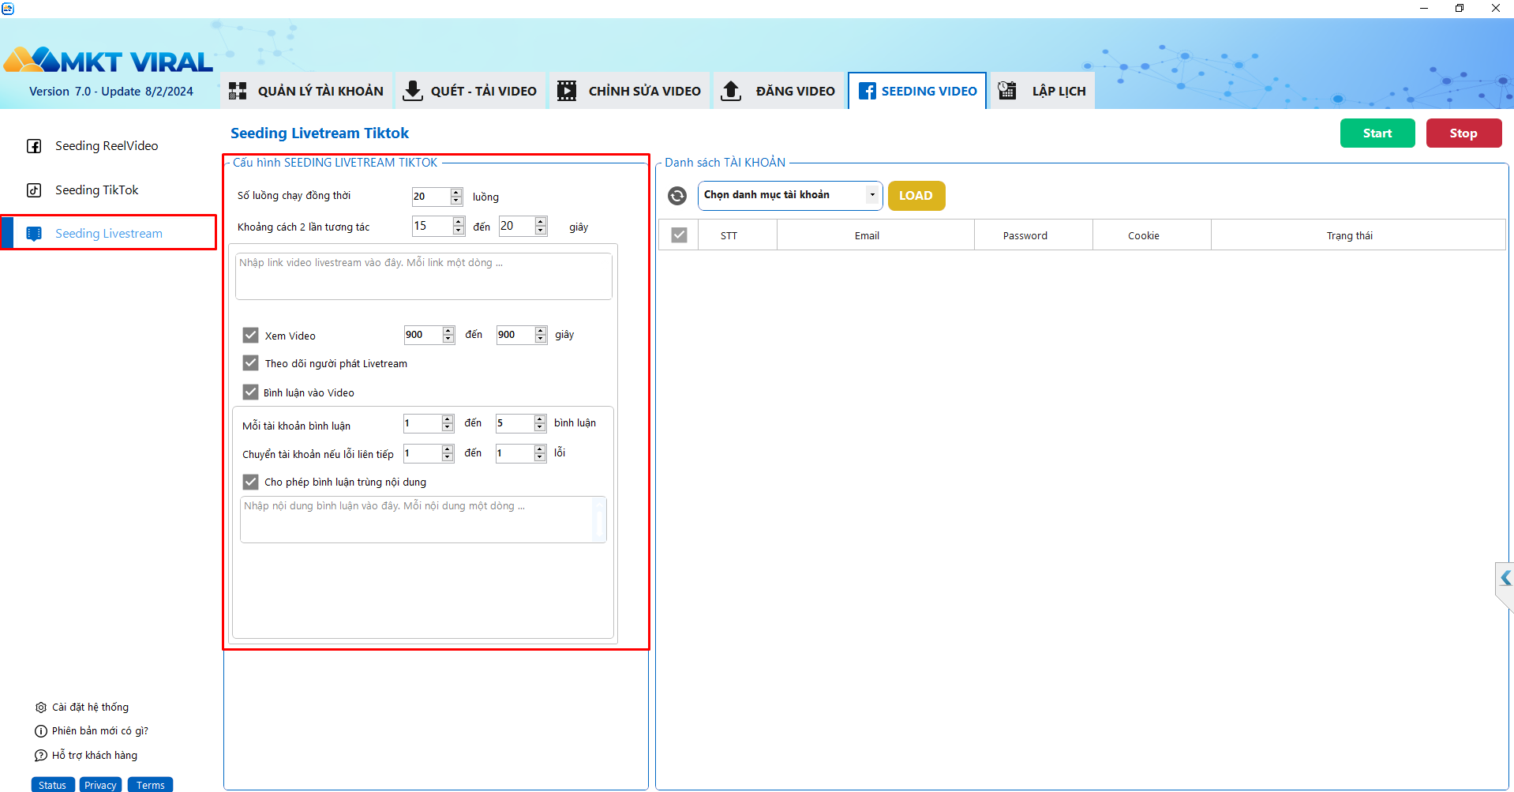
Task: Open the Chọn danh mục tài khoản dropdown
Action: (x=789, y=195)
